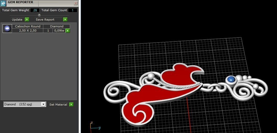The image size is (277, 133).
Task: Click the Set Material button
Action: (58, 105)
